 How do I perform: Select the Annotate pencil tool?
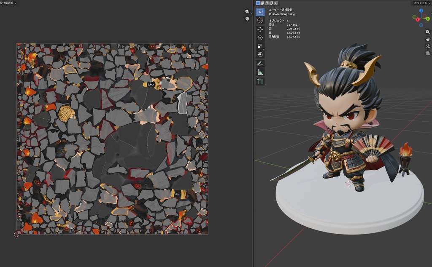coord(260,64)
